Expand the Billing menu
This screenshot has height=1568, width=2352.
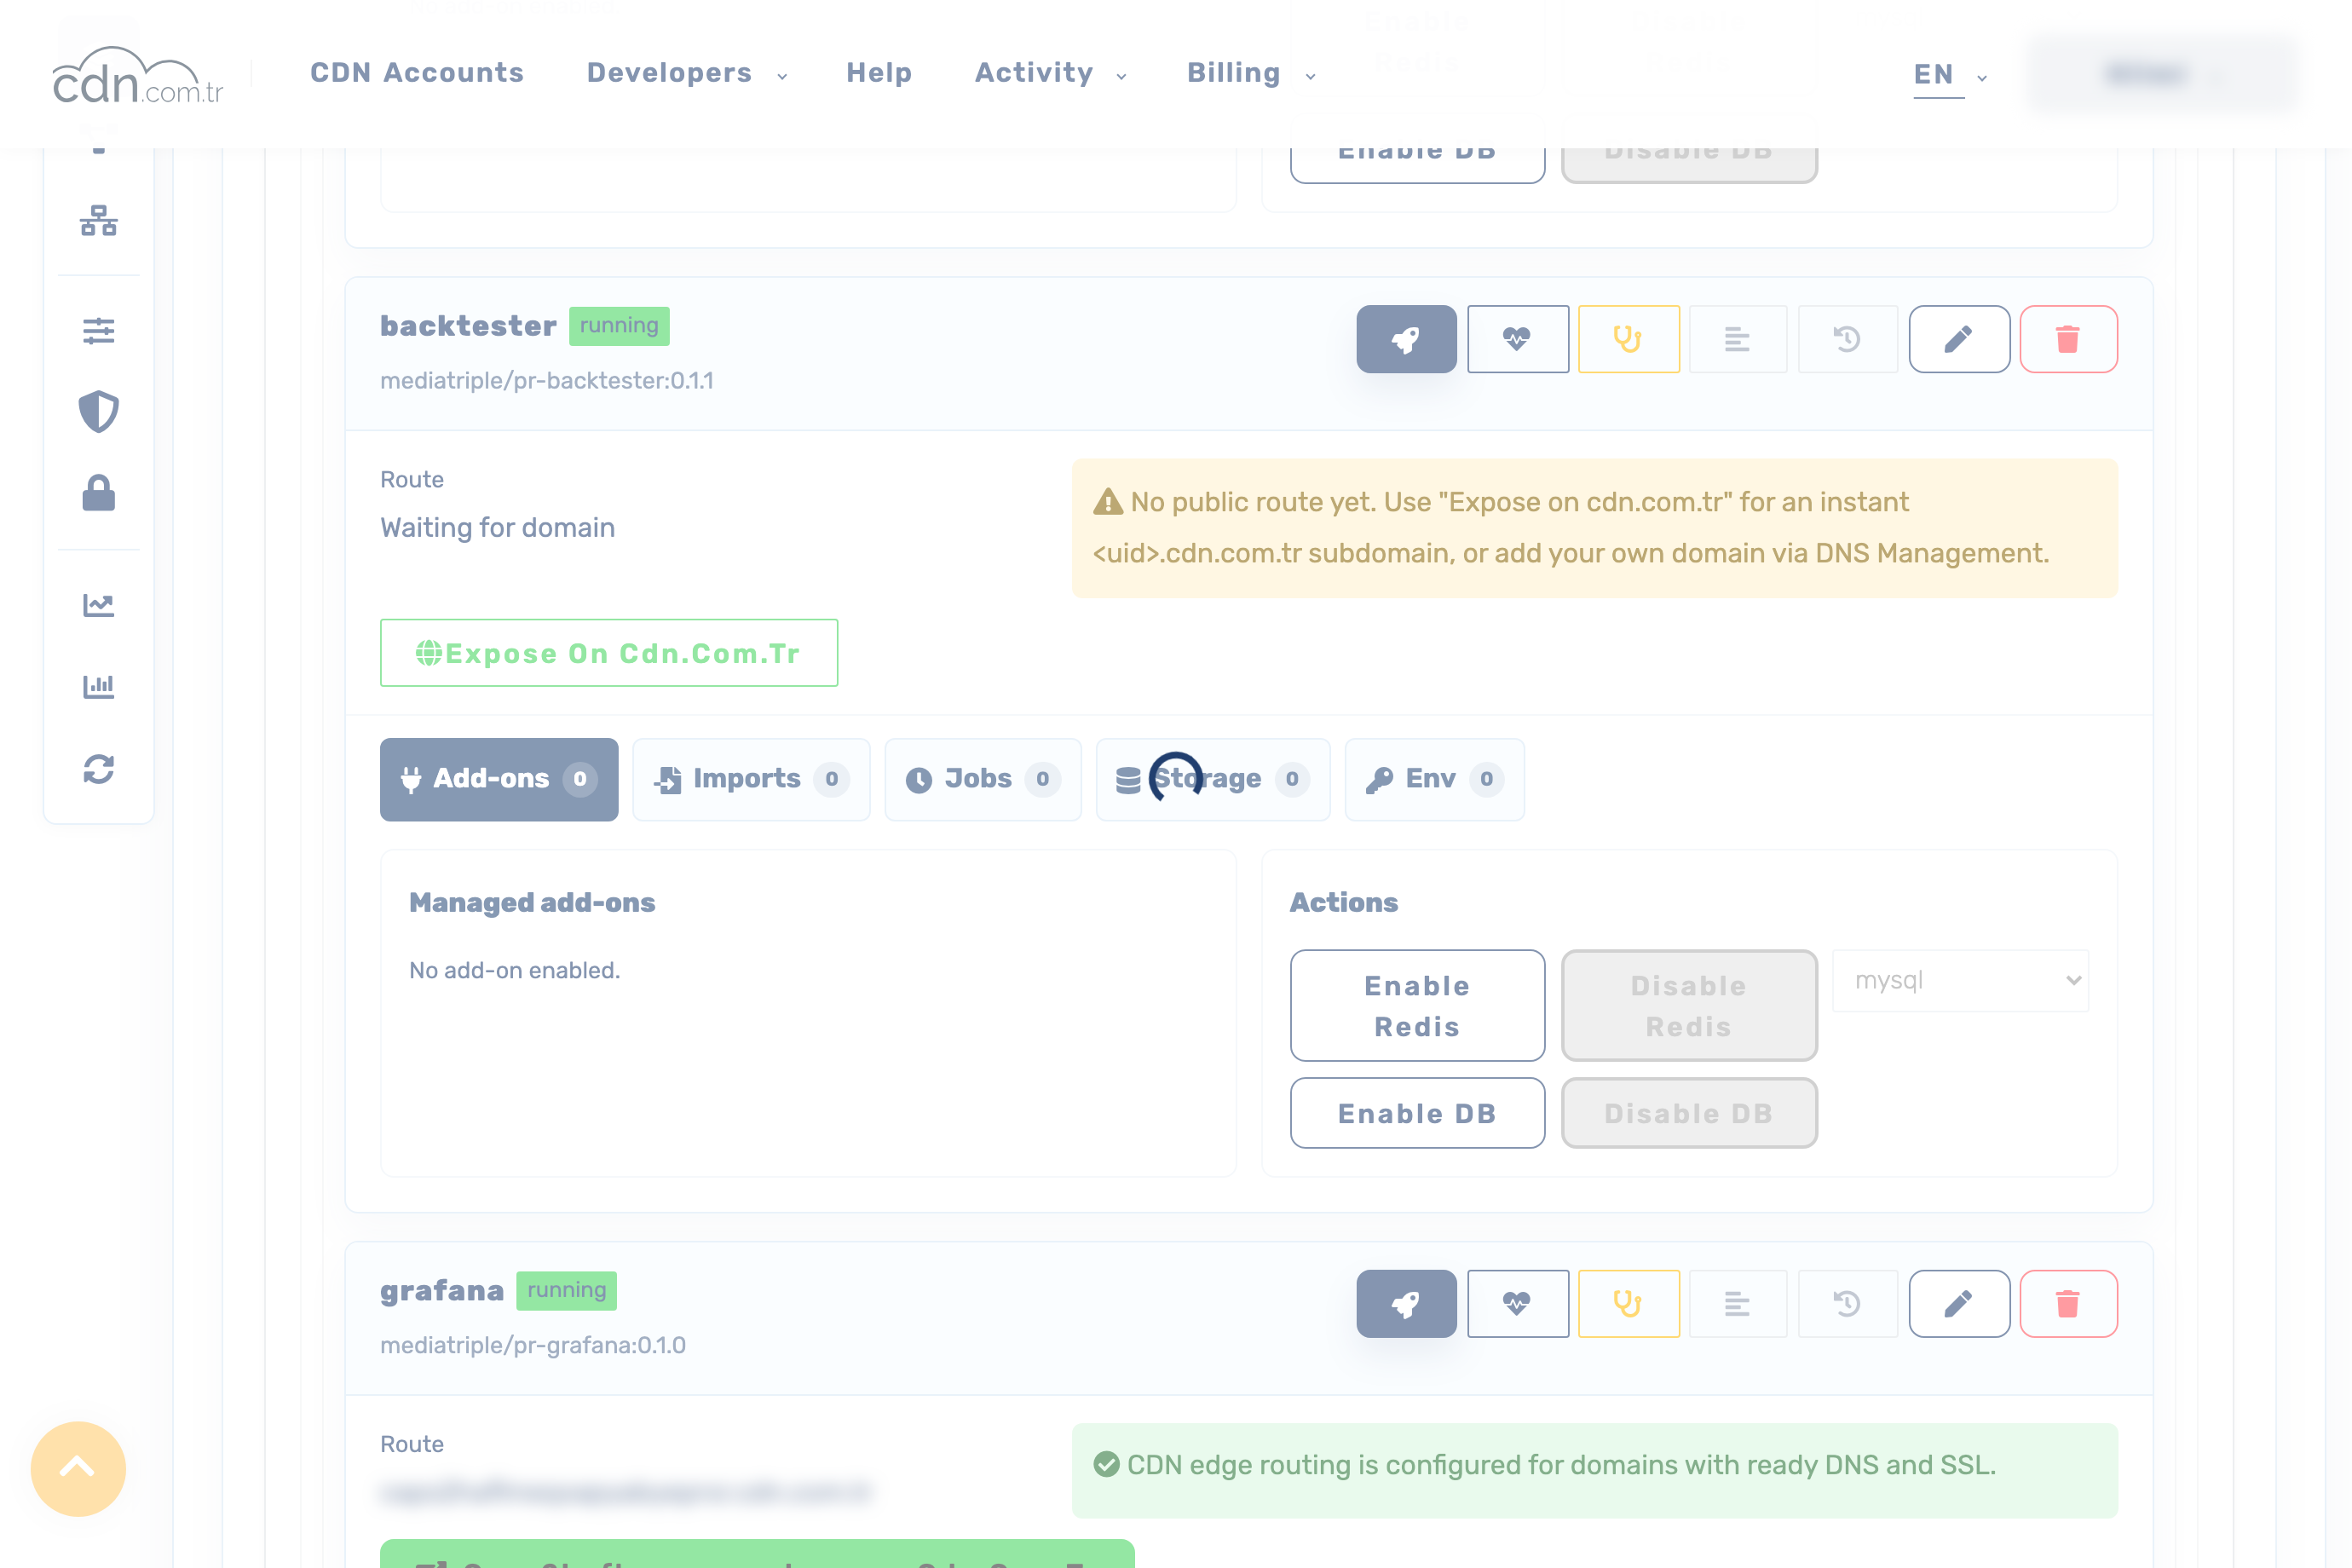[x=1251, y=73]
